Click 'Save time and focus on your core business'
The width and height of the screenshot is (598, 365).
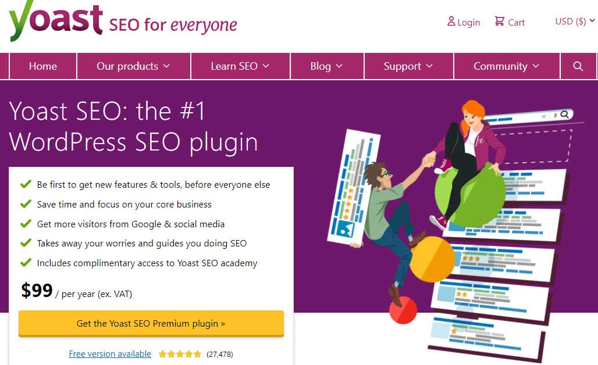tap(124, 205)
